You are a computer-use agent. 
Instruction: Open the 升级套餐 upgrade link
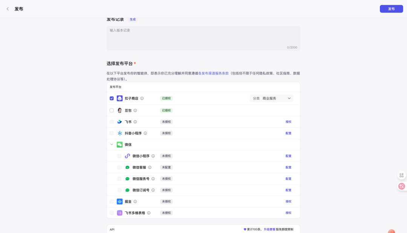pos(269,229)
